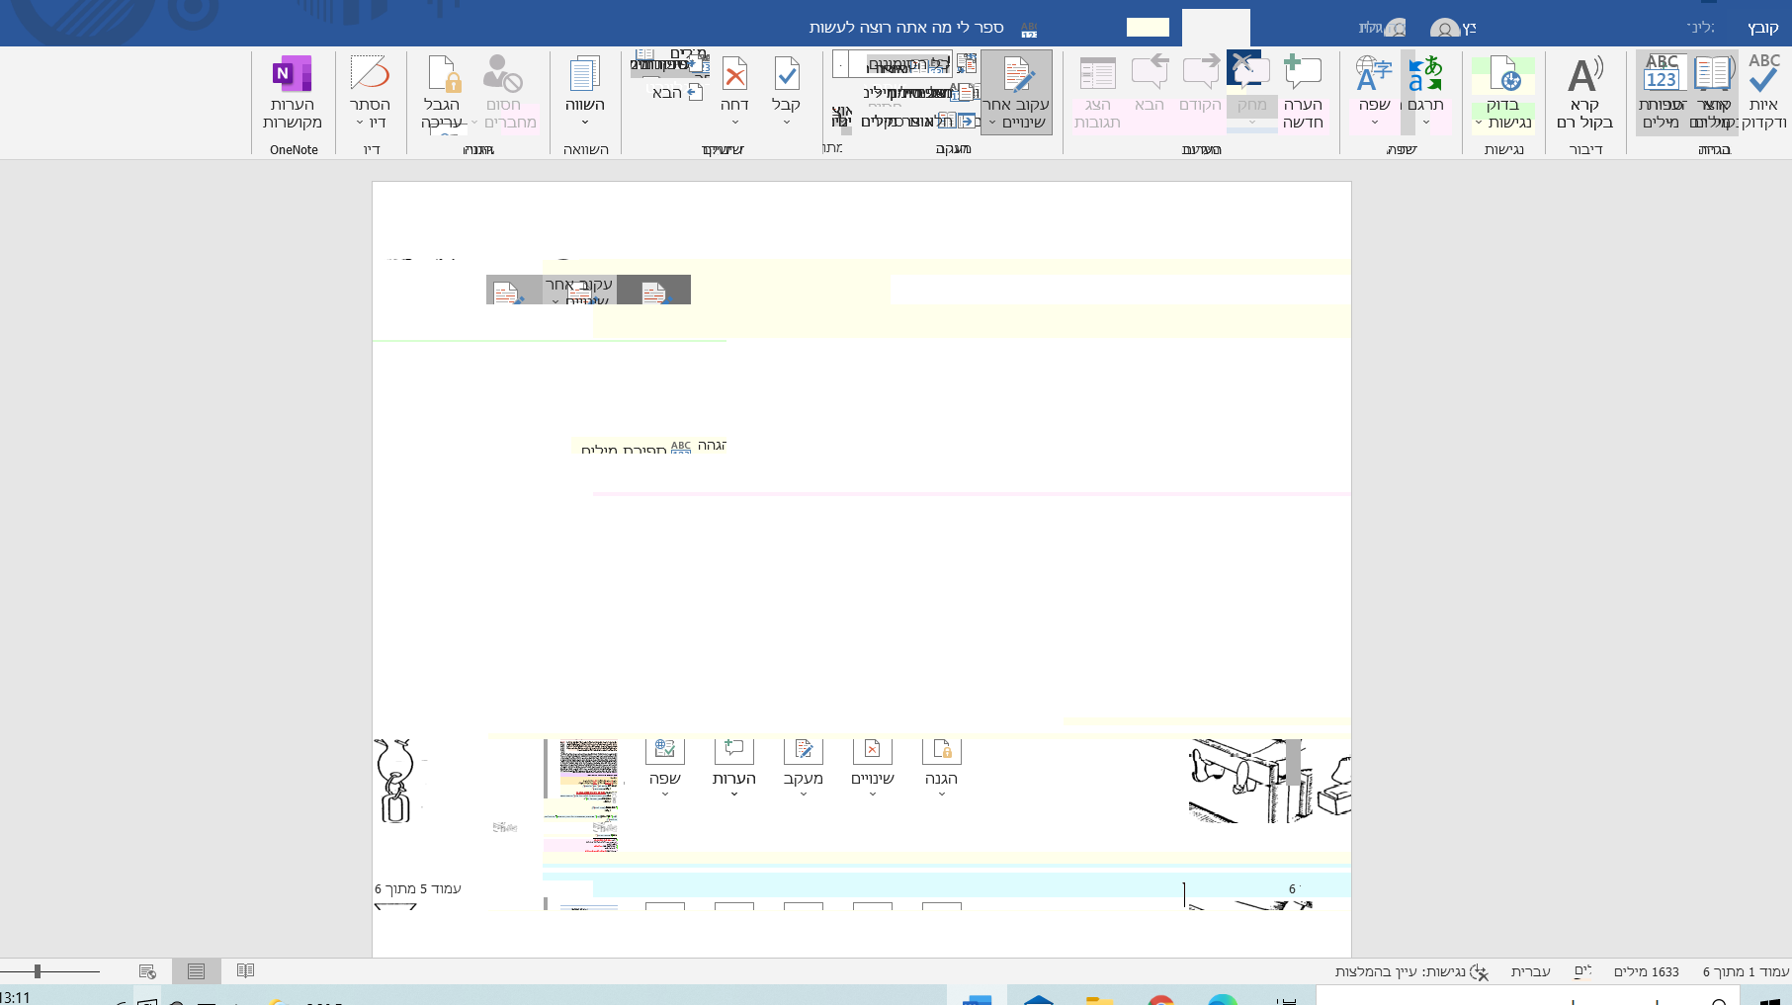
Task: Open the Thesaurus (אוצר מילים) tool
Action: pyautogui.click(x=1713, y=92)
